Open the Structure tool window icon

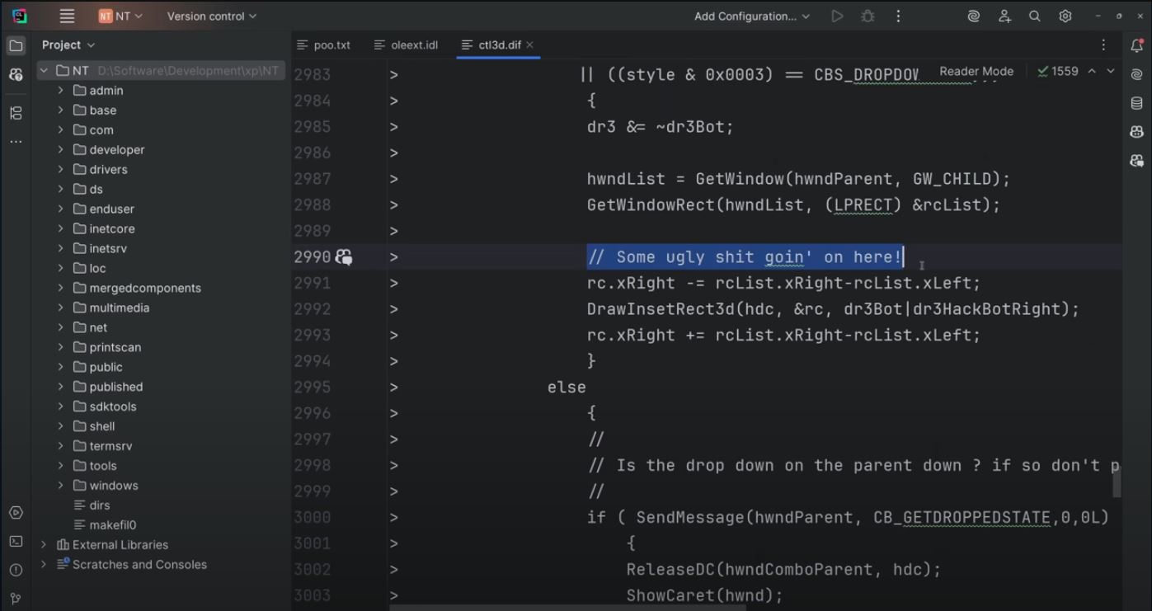pos(16,113)
